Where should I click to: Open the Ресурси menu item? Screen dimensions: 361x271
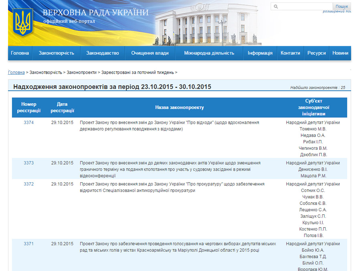point(316,53)
